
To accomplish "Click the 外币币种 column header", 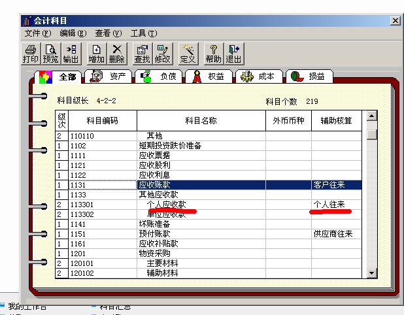I will tap(288, 120).
